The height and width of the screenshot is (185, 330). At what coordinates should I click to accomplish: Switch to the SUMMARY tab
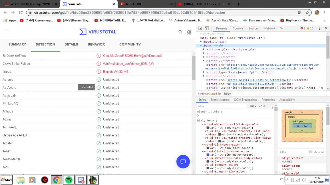pyautogui.click(x=17, y=44)
